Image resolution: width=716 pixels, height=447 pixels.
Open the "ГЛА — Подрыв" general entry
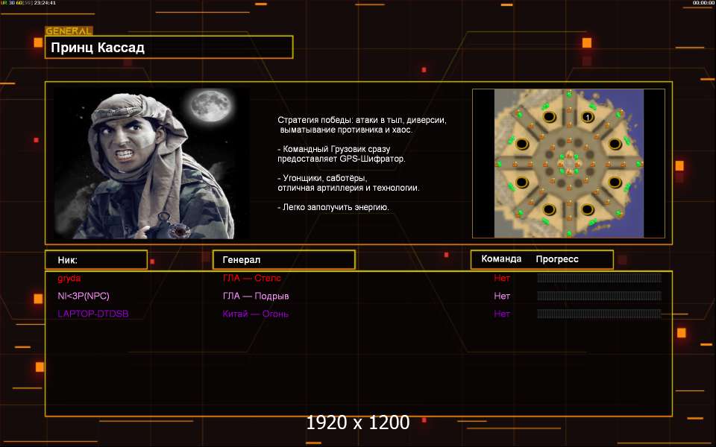(255, 297)
